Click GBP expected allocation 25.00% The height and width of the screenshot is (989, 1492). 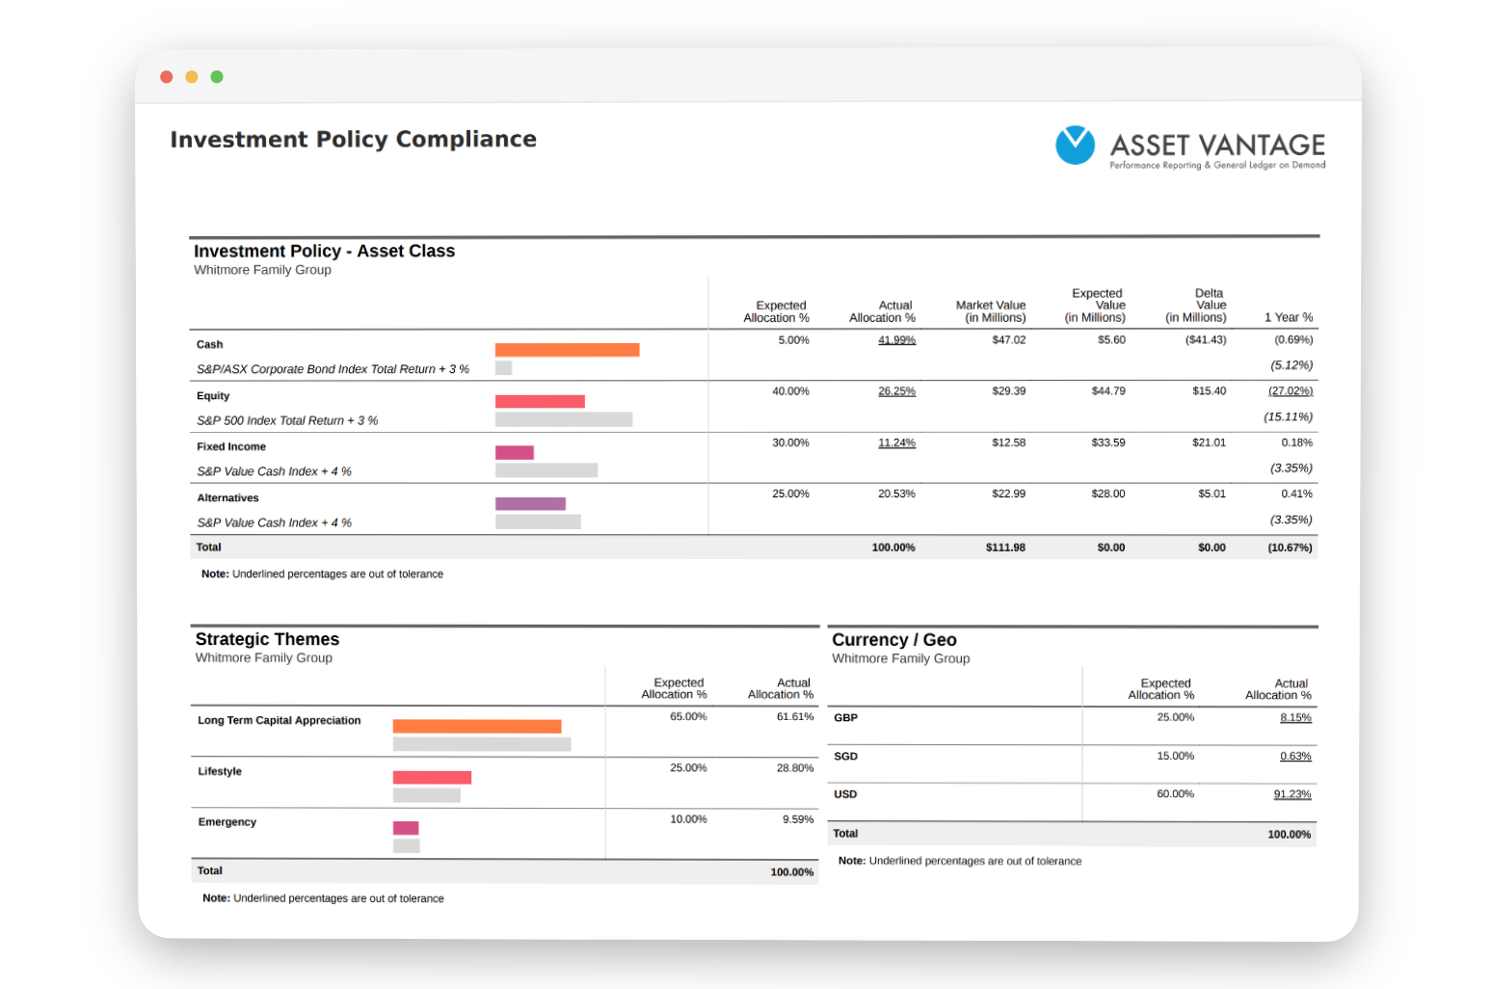tap(1175, 717)
